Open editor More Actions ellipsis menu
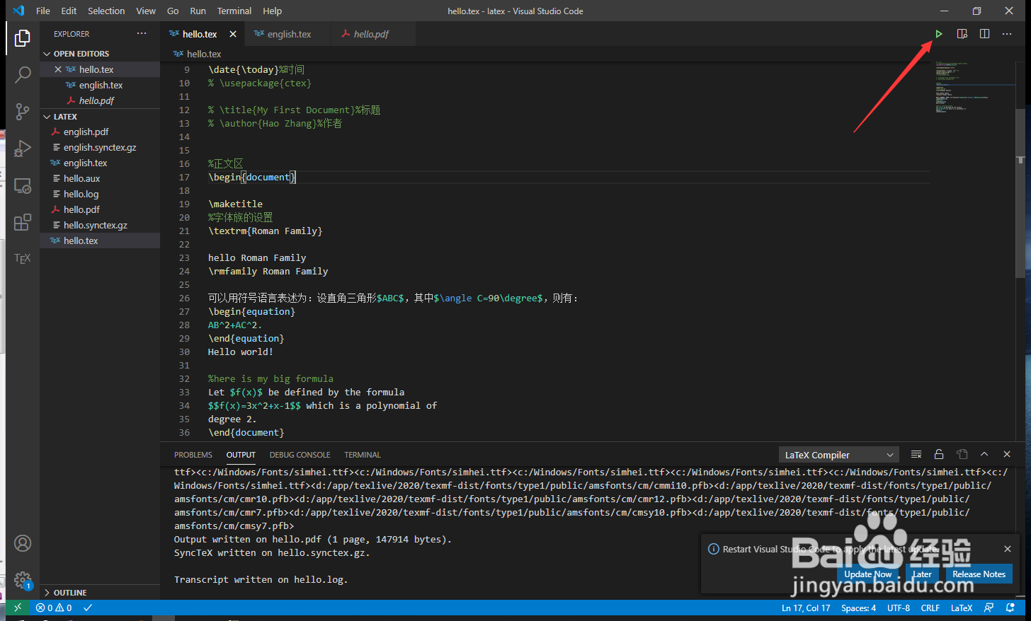Screen dimensions: 1031x621 (1007, 34)
